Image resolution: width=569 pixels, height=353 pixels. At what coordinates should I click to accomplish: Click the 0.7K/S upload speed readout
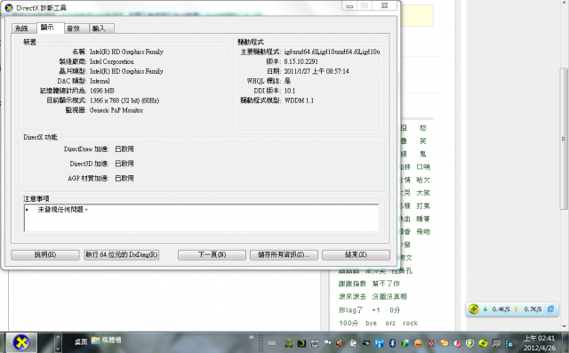pos(533,309)
